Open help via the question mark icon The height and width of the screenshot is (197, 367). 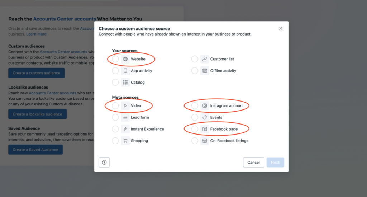coord(104,163)
